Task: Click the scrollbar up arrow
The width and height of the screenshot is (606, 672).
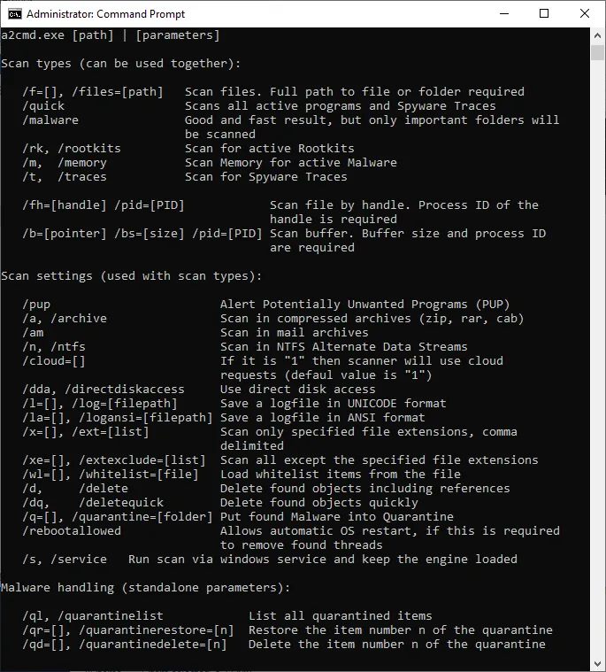Action: pyautogui.click(x=598, y=35)
